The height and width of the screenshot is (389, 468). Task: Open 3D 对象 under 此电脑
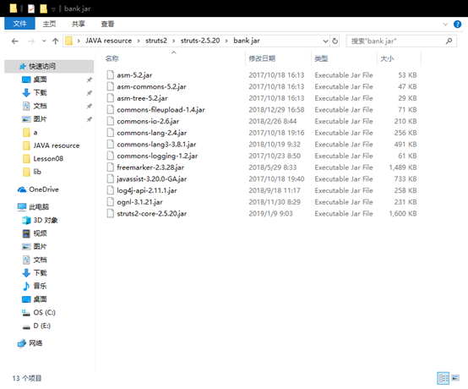click(x=46, y=220)
